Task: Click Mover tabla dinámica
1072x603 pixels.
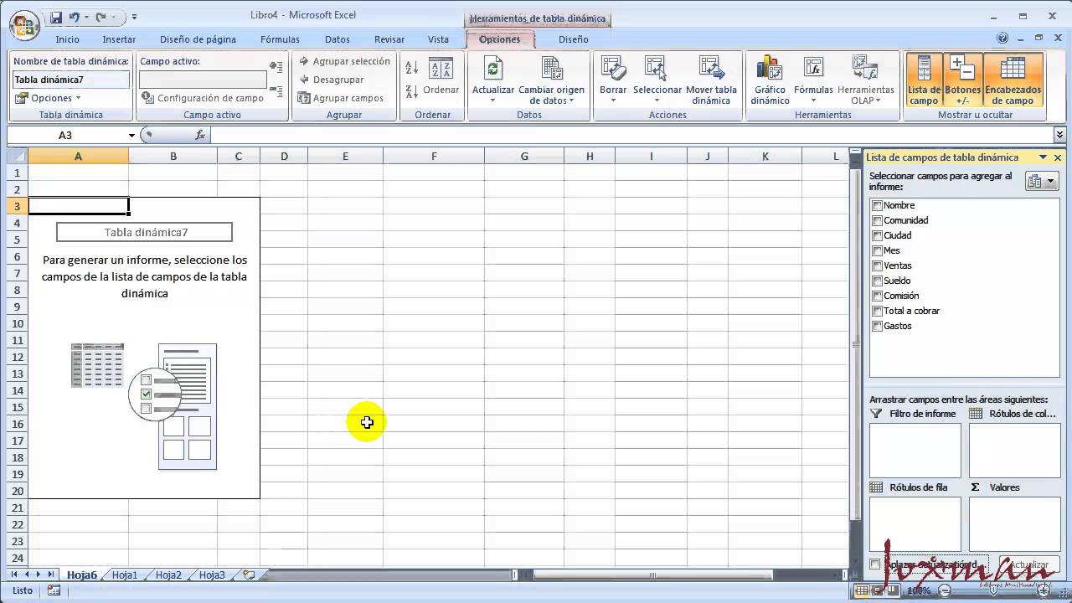Action: pyautogui.click(x=711, y=81)
